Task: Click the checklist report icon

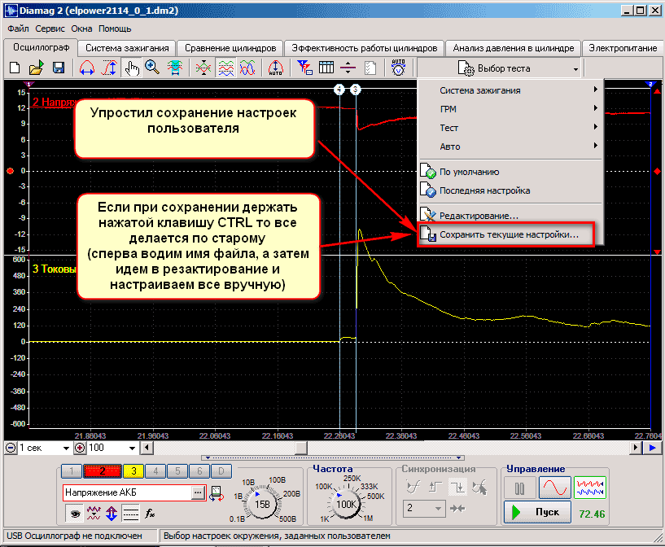Action: (370, 68)
